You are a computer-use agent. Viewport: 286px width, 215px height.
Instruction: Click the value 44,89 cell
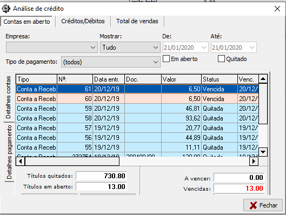[x=181, y=138]
